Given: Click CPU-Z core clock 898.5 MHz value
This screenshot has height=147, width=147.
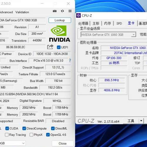Looking at the screenshot, I should 112,80.
